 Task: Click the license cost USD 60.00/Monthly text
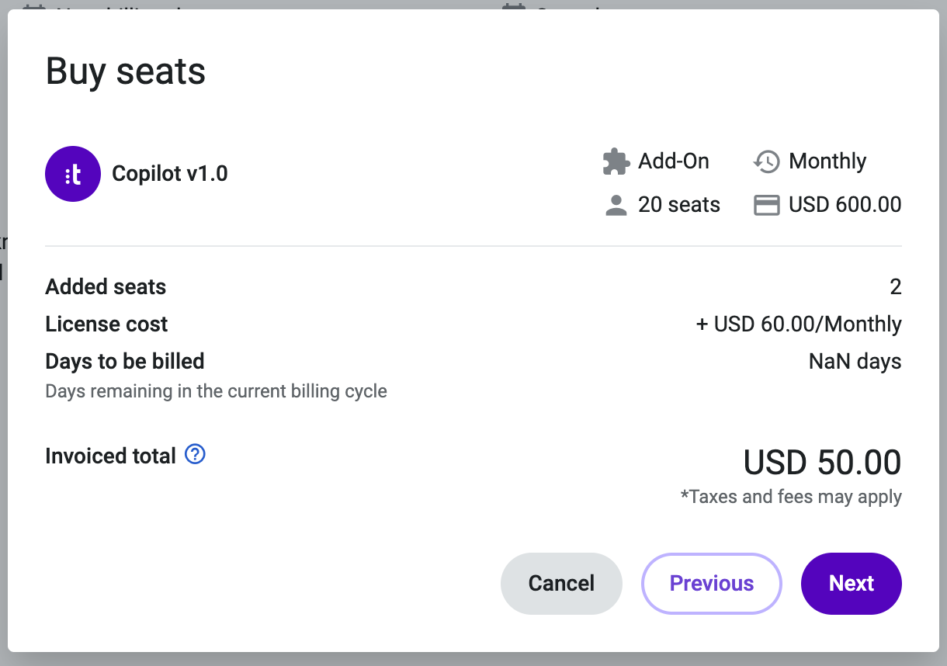click(x=799, y=324)
